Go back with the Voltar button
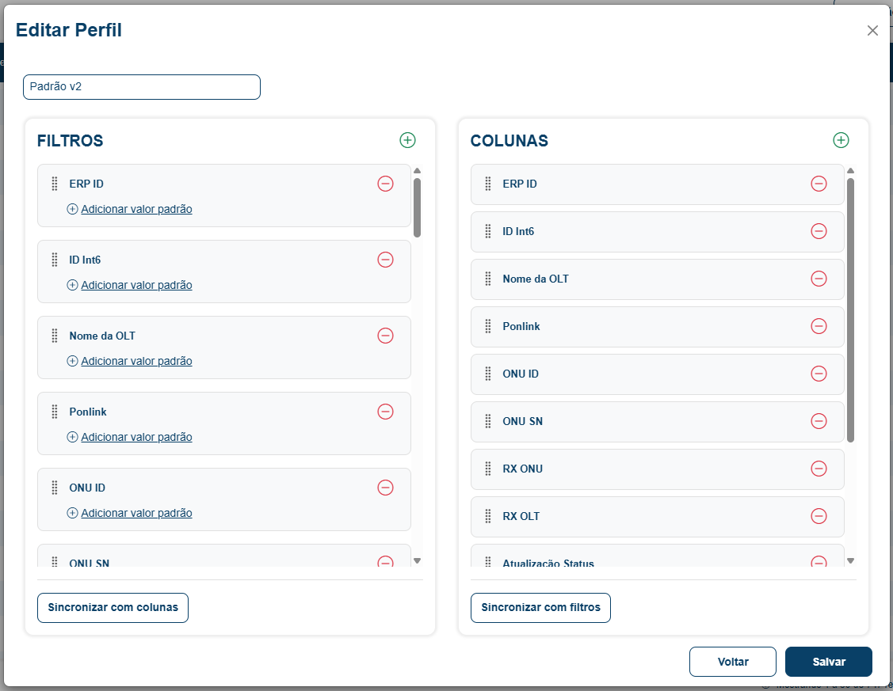This screenshot has width=893, height=691. 732,662
